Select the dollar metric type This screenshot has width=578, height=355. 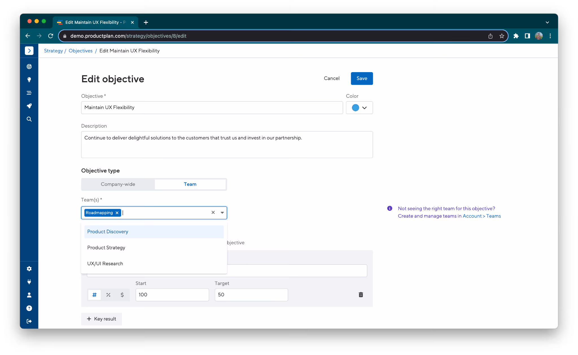122,295
